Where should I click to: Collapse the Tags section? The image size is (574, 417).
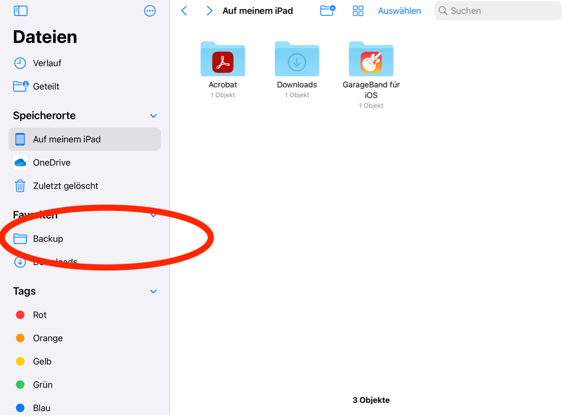pyautogui.click(x=153, y=292)
